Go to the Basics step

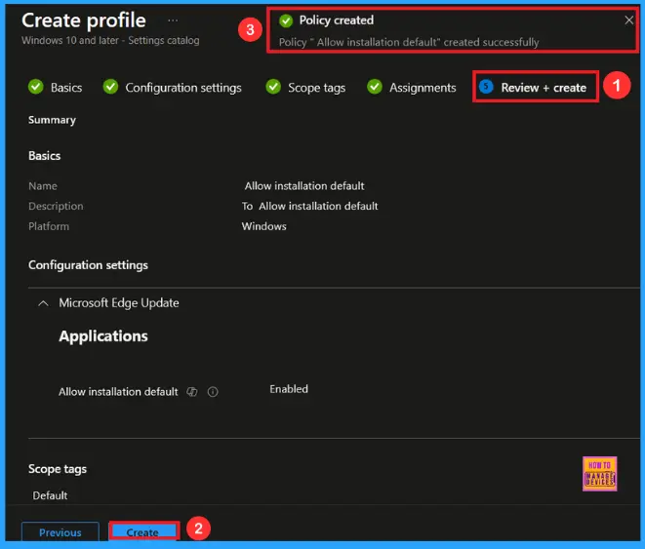click(x=66, y=88)
